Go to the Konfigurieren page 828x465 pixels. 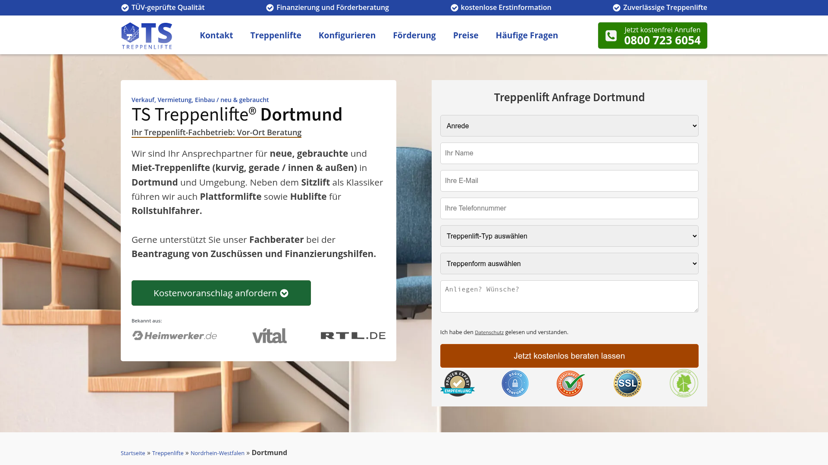347,35
